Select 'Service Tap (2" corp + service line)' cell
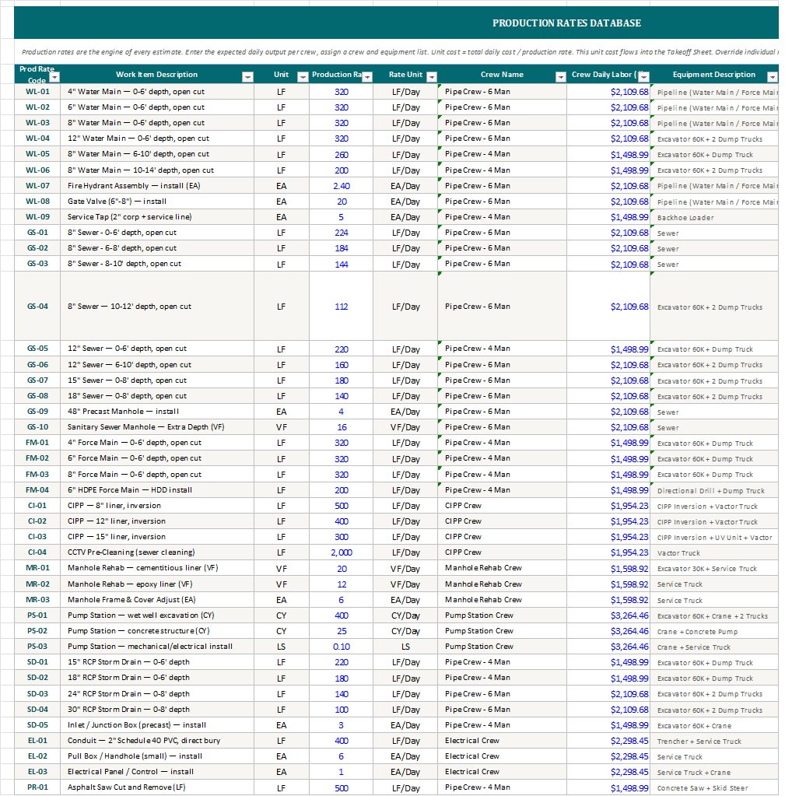 click(x=157, y=217)
